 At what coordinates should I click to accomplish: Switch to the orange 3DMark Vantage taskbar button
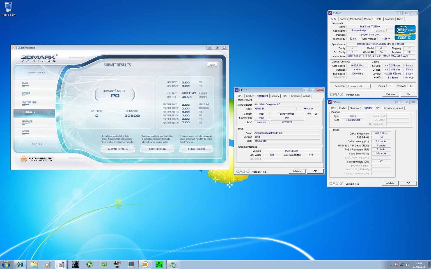click(145, 265)
